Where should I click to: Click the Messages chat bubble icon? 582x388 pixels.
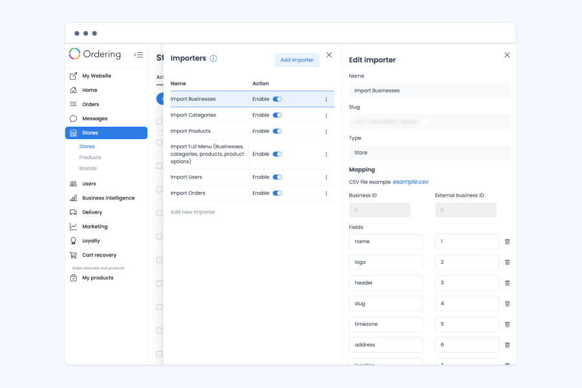click(x=74, y=118)
